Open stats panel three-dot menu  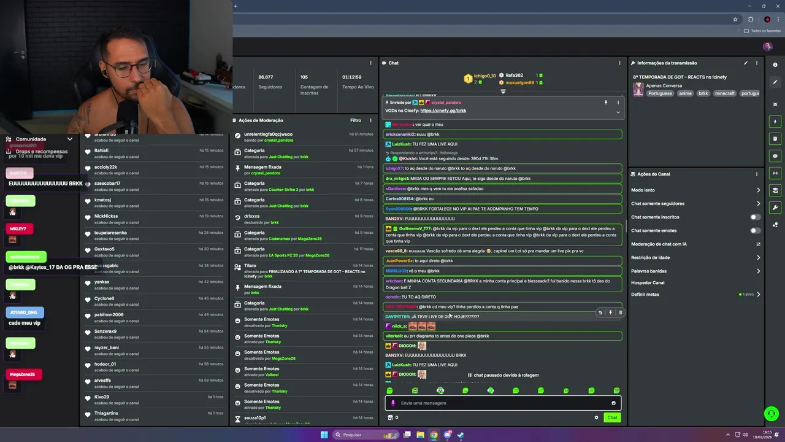[x=370, y=63]
